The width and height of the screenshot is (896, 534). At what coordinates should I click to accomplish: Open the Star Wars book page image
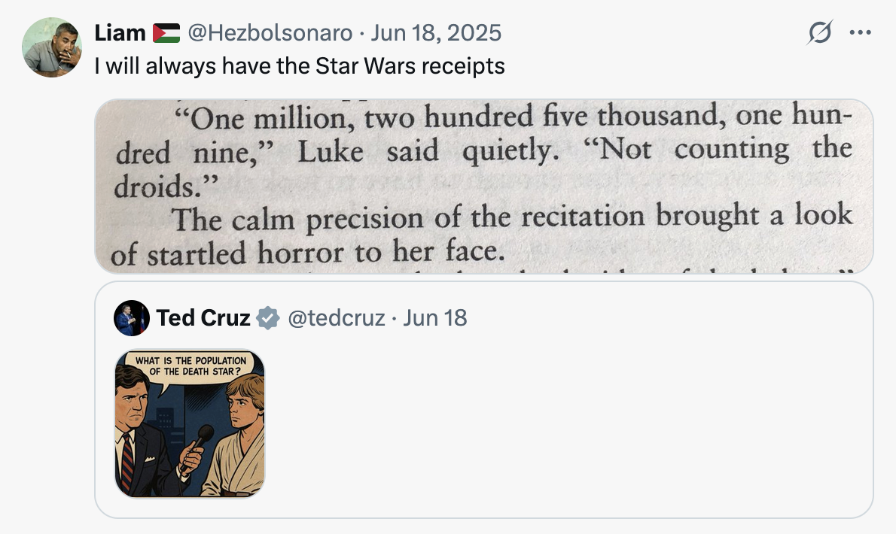483,186
